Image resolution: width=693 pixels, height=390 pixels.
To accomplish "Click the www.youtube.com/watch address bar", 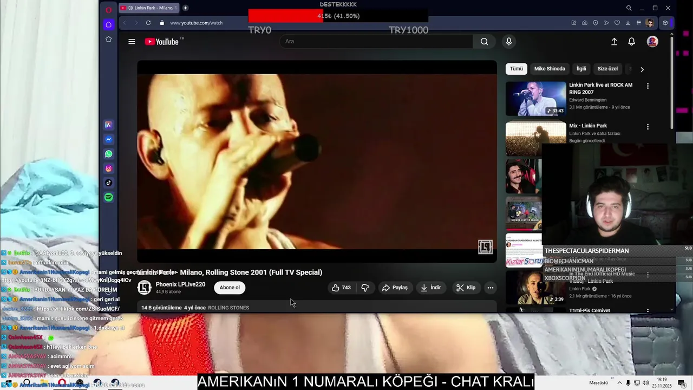I will [x=196, y=23].
